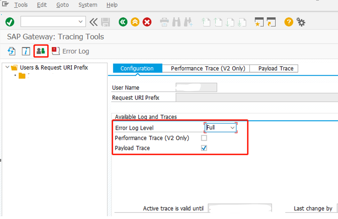Viewport: 338px width, 219px height.
Task: Click the green checkmark Enter icon
Action: 10,22
